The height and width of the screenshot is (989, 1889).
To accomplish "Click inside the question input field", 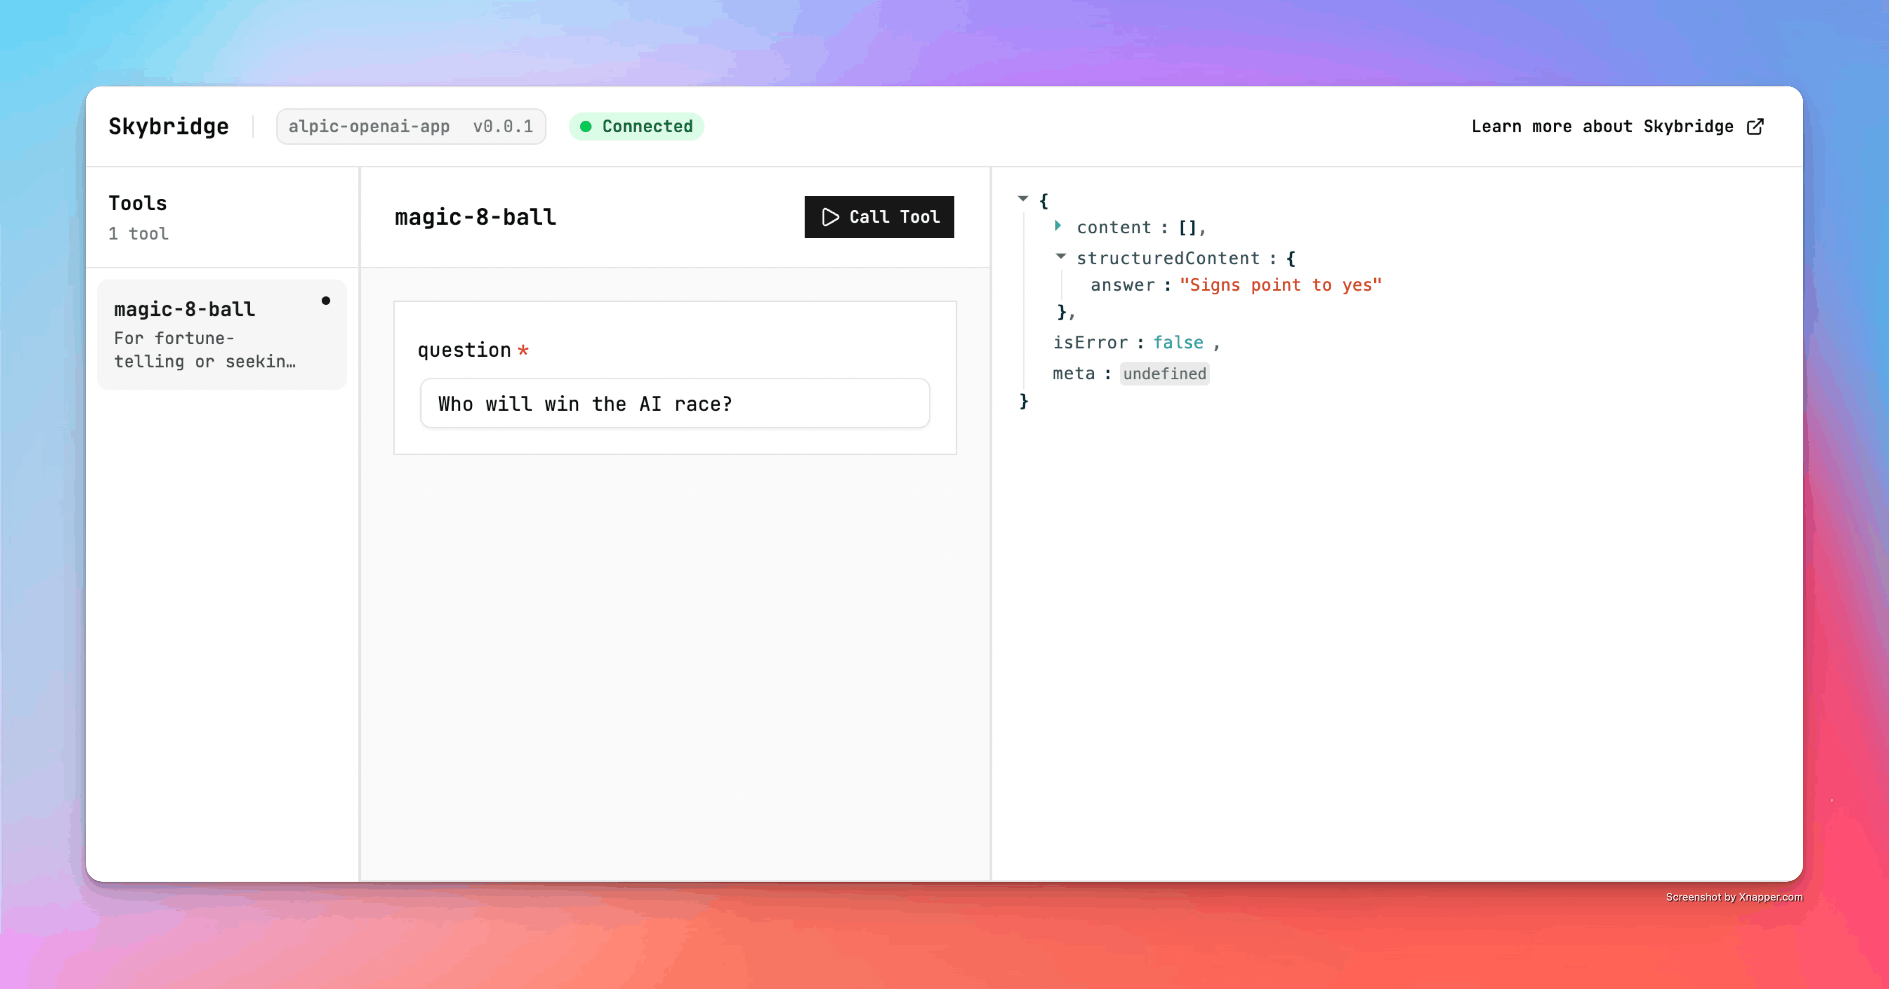I will [x=673, y=403].
